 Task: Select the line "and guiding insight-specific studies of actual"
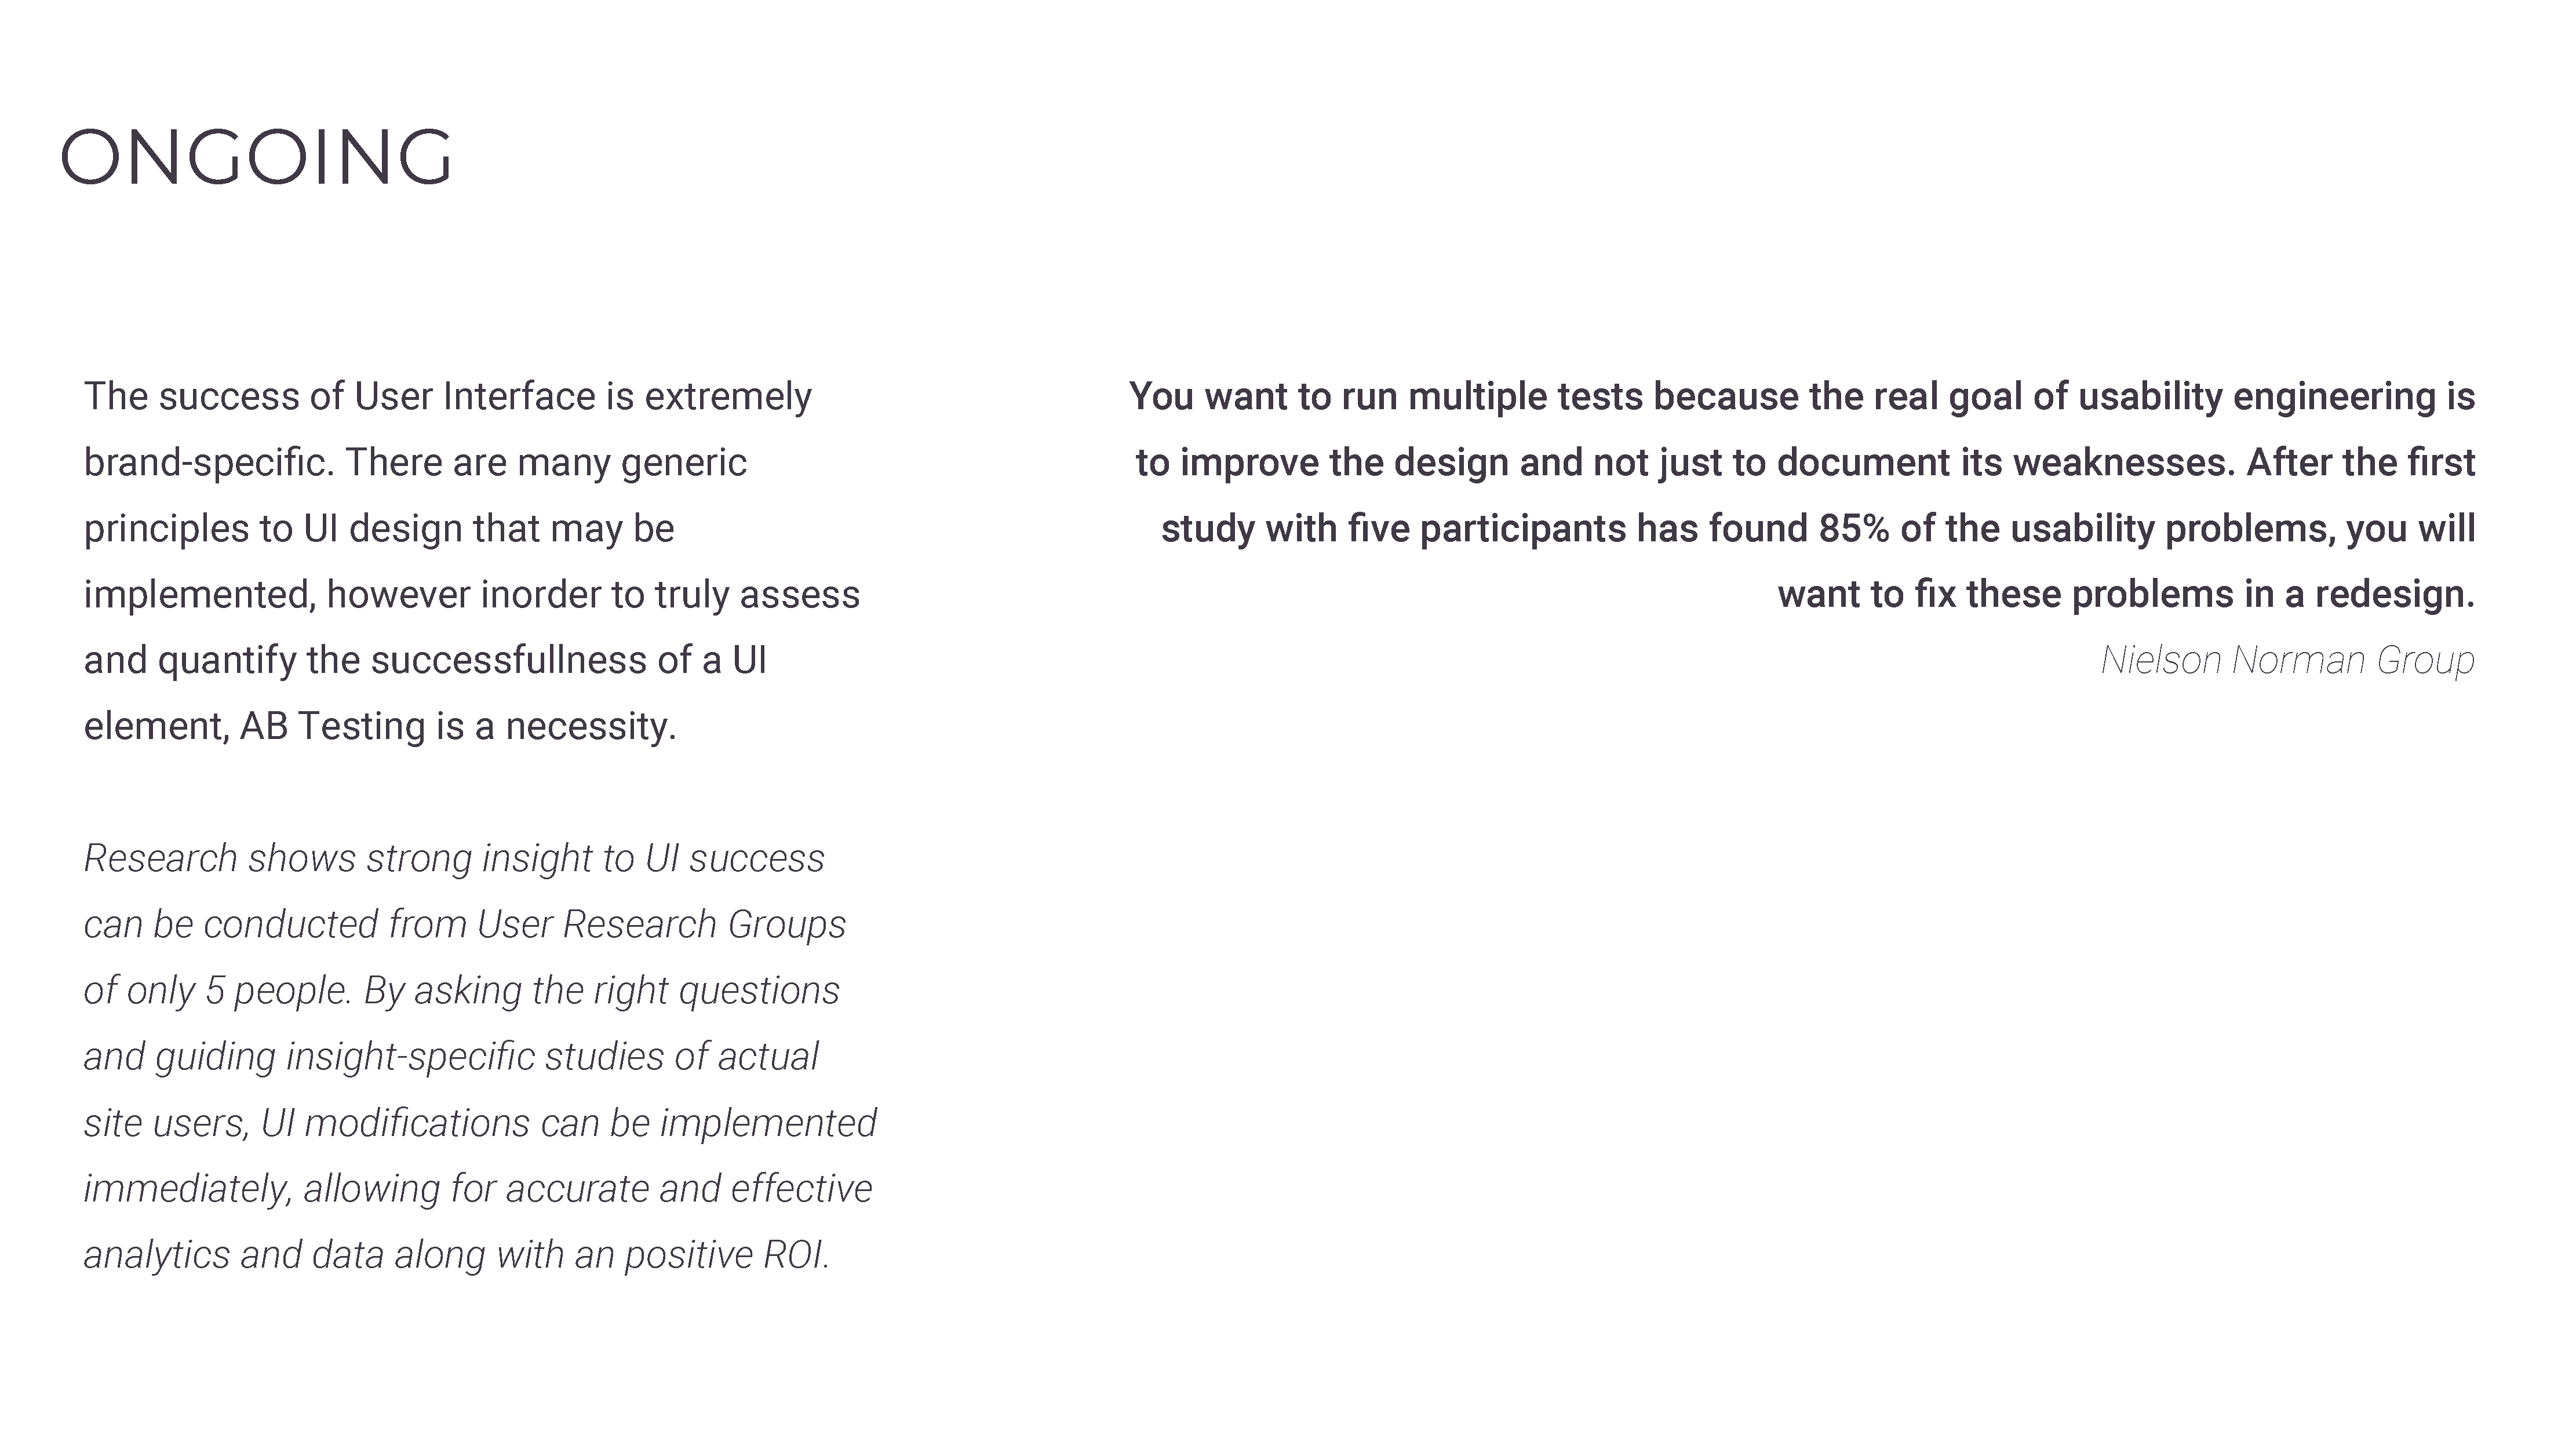tap(451, 1057)
